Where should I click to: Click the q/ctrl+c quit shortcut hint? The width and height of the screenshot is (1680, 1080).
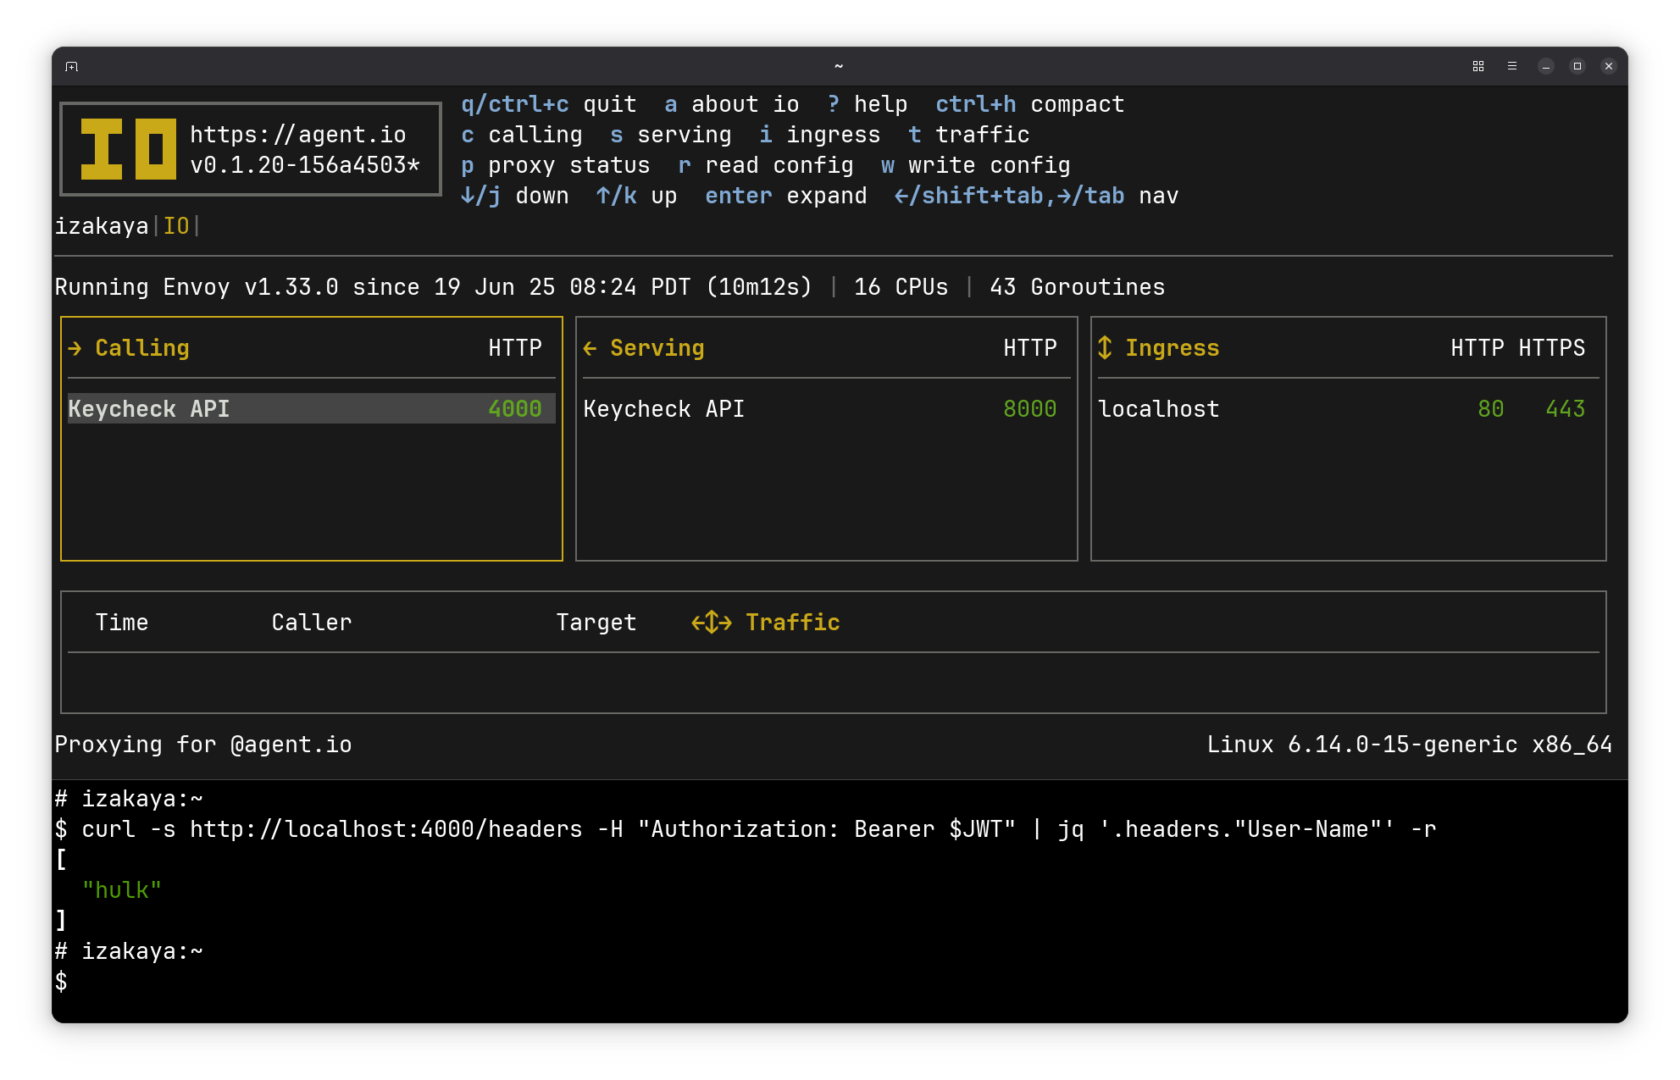pyautogui.click(x=549, y=104)
